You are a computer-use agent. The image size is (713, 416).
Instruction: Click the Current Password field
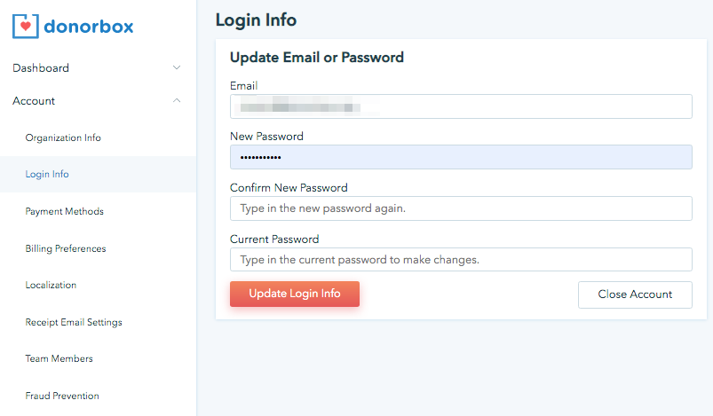pos(461,260)
